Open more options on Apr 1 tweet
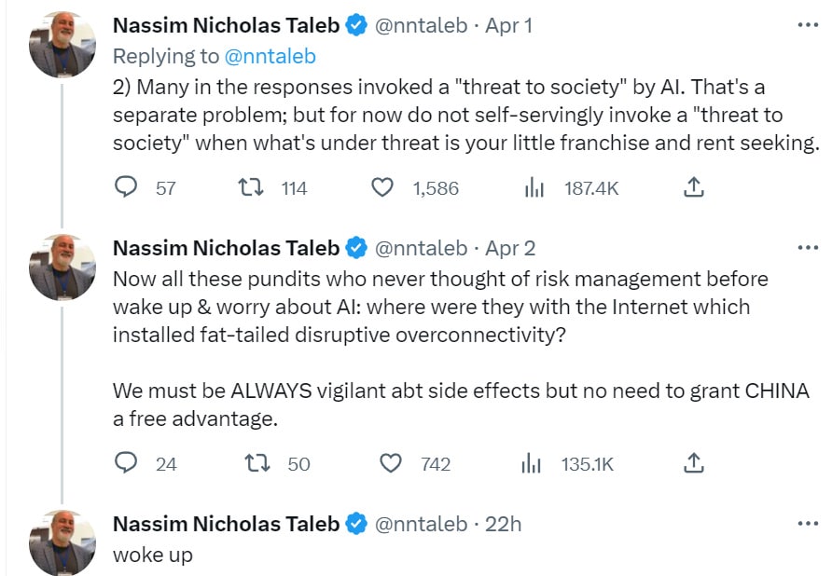This screenshot has height=576, width=832. (x=808, y=25)
